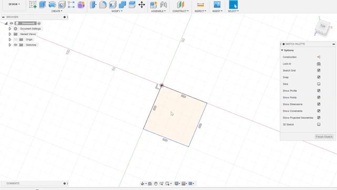Click the Look At icon in bottom toolbar

tap(150, 184)
